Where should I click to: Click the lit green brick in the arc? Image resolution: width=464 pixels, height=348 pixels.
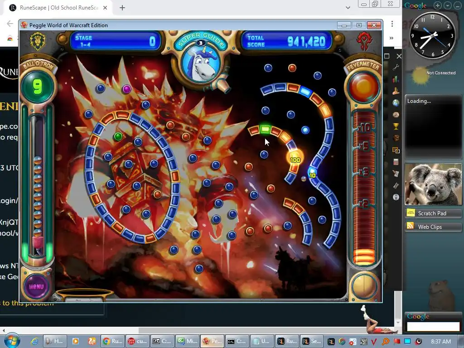pyautogui.click(x=265, y=129)
